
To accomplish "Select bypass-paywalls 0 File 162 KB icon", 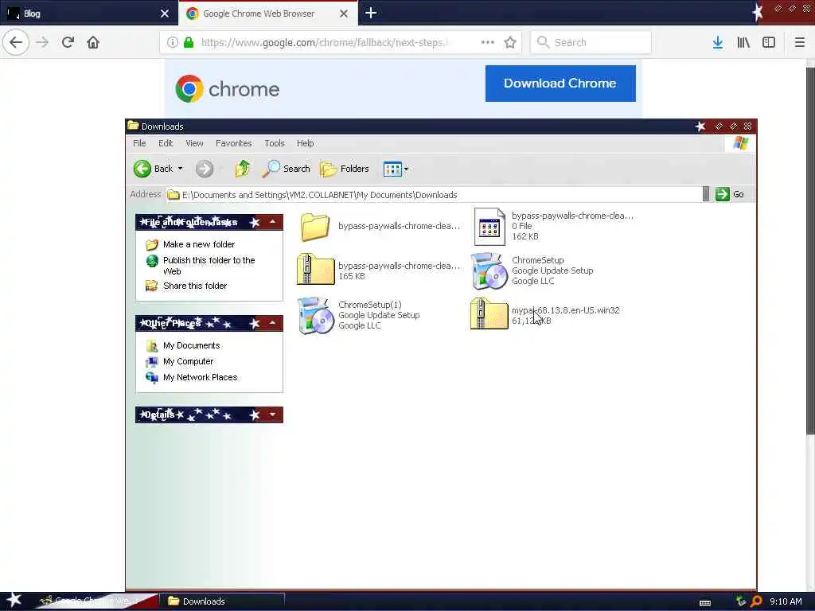I will tap(489, 227).
